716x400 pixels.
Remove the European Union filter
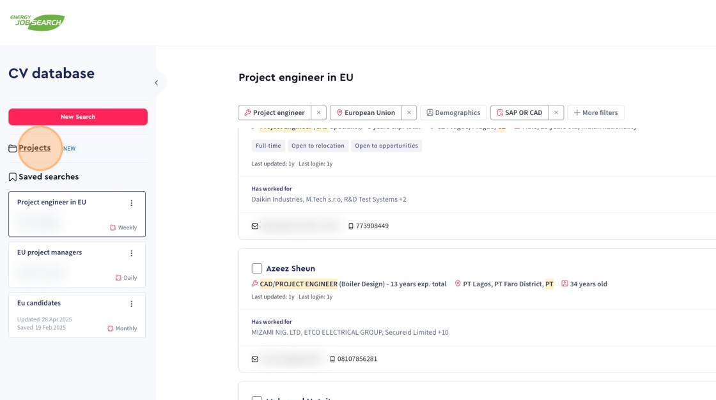coord(409,112)
